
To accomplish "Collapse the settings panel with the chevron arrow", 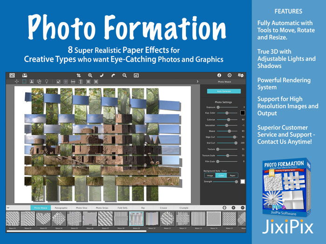I will pos(197,81).
